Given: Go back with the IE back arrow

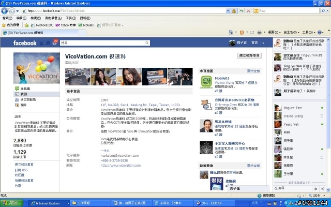Looking at the screenshot, I should (x=5, y=11).
